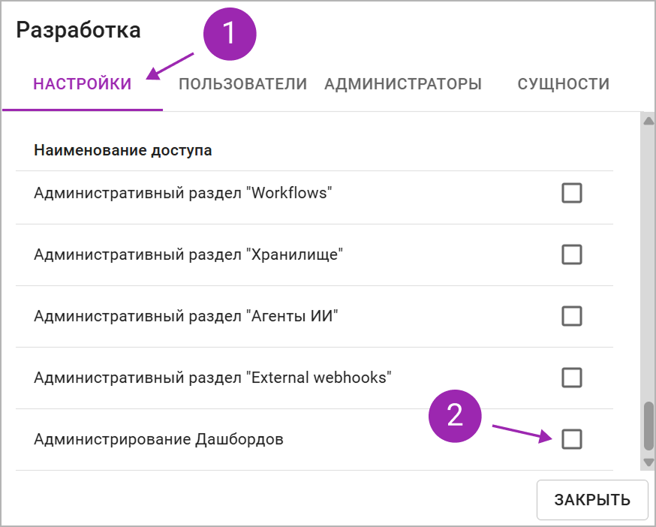This screenshot has width=656, height=527.
Task: Click the purple circle marked 1
Action: (x=230, y=34)
